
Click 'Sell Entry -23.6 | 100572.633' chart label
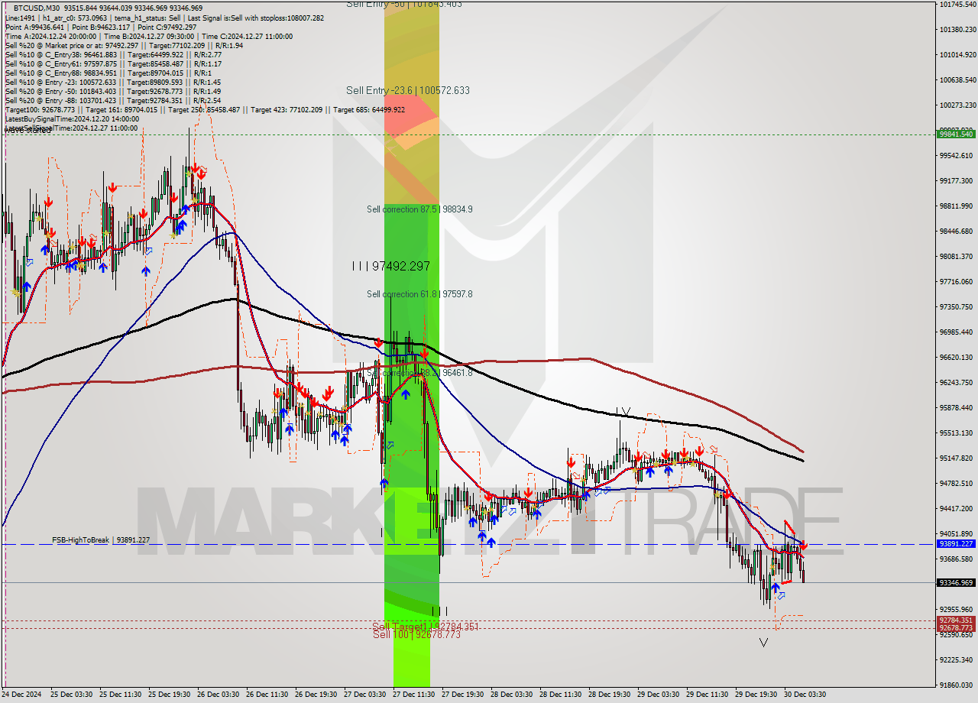pyautogui.click(x=408, y=90)
